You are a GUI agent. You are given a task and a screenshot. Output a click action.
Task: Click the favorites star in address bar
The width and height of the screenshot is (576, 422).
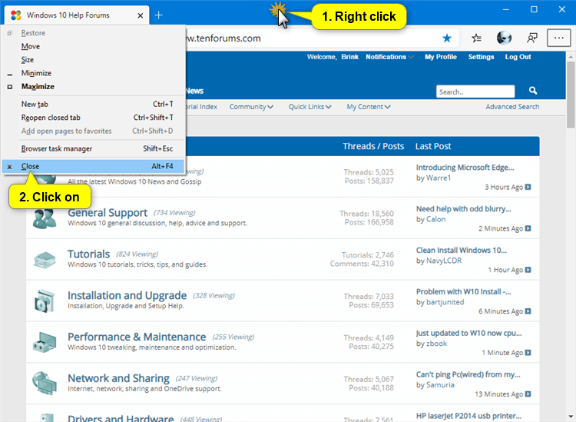447,38
